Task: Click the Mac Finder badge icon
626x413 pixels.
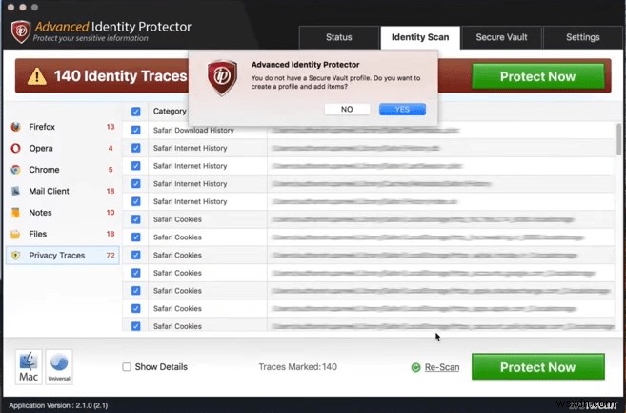Action: tap(28, 367)
